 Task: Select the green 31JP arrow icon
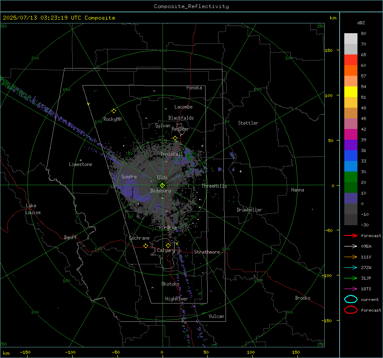point(351,278)
